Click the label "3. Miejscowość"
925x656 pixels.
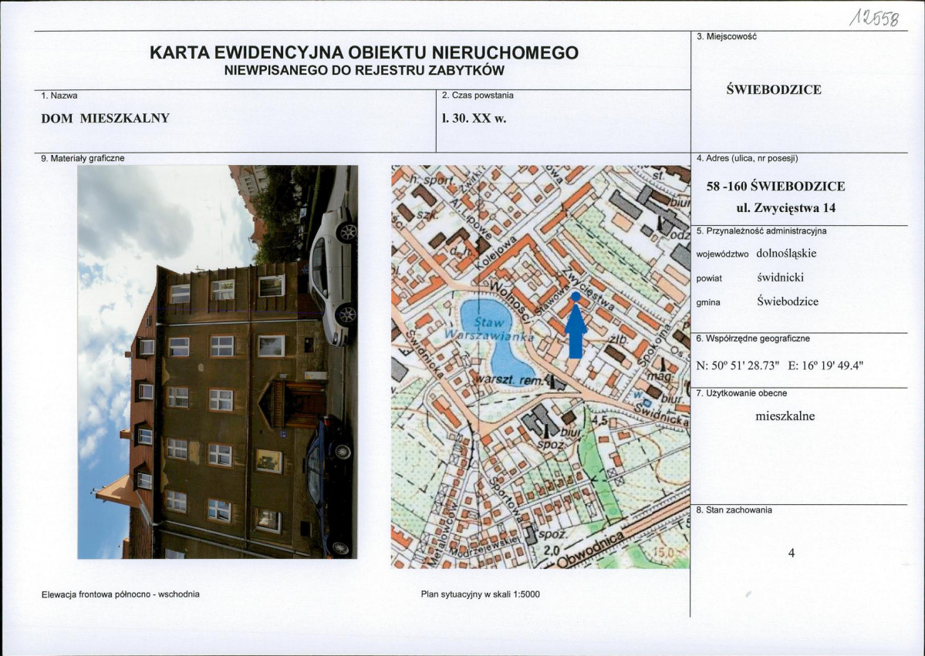726,36
